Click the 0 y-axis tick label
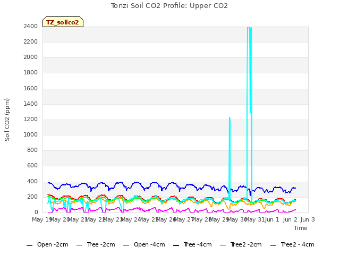 pyautogui.click(x=36, y=212)
